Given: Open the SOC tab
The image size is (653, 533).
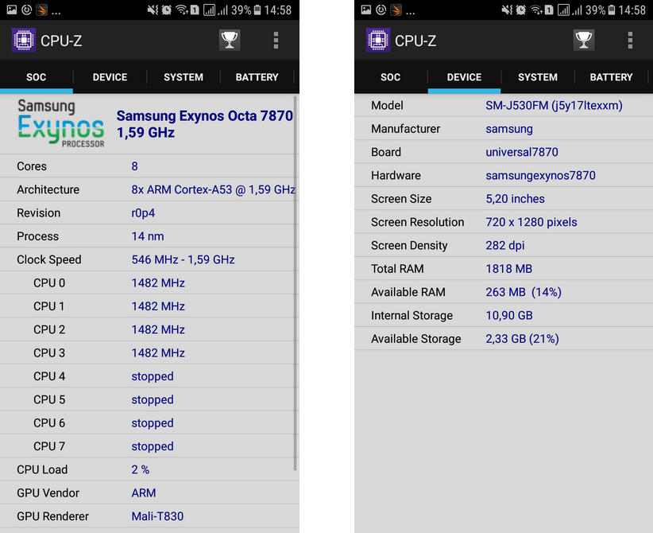Looking at the screenshot, I should coord(36,77).
